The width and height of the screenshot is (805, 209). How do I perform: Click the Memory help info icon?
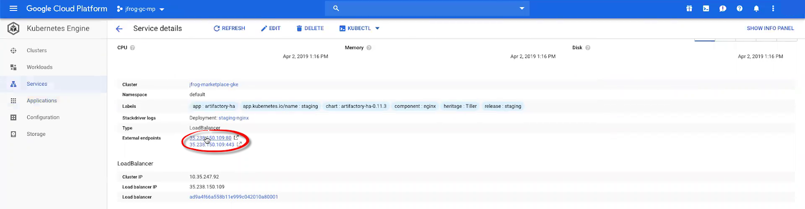369,48
